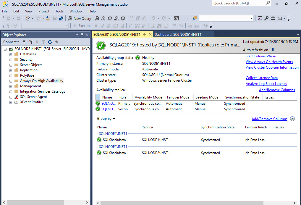Click the Save All toolbar icon
This screenshot has height=205, width=301.
pos(61,18)
